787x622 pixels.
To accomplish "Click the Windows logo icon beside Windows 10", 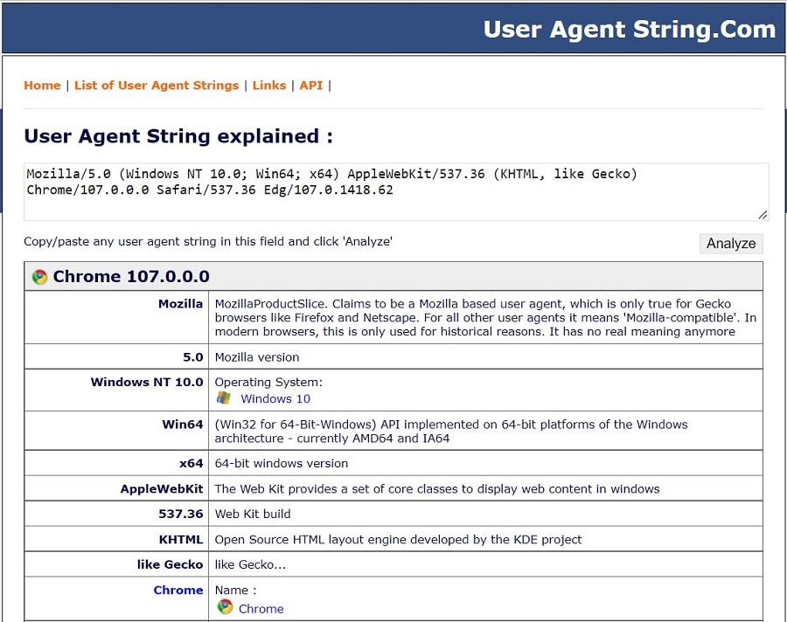I will point(223,398).
